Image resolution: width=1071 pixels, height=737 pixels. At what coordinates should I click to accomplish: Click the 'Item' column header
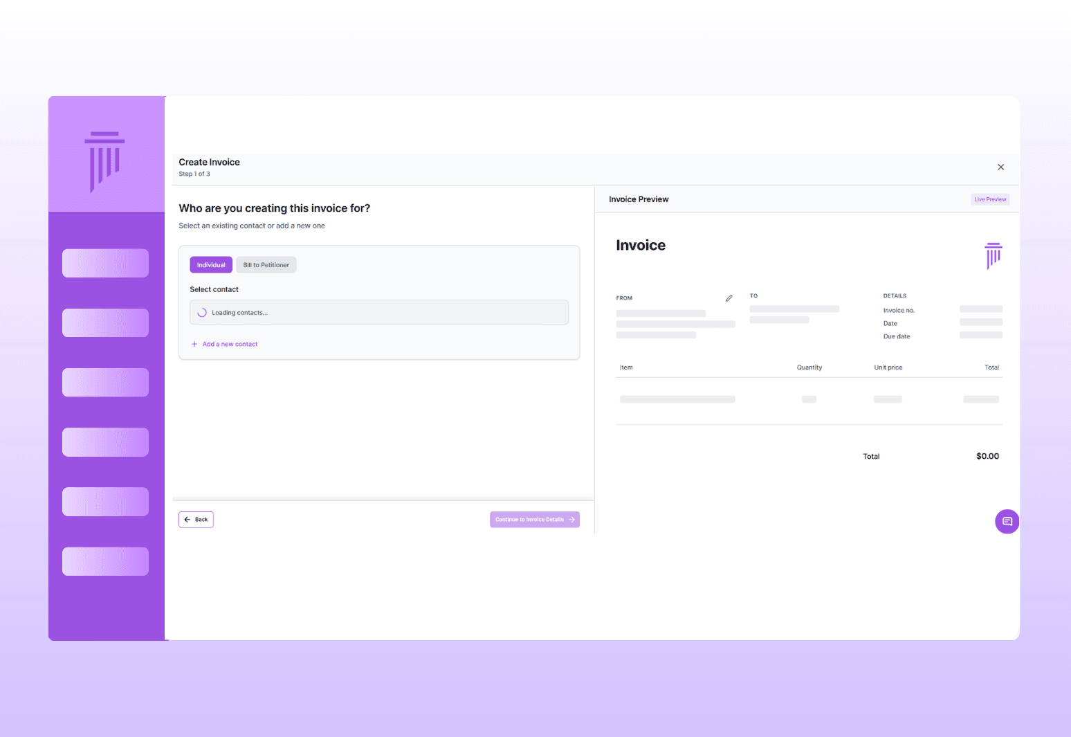[x=626, y=367]
